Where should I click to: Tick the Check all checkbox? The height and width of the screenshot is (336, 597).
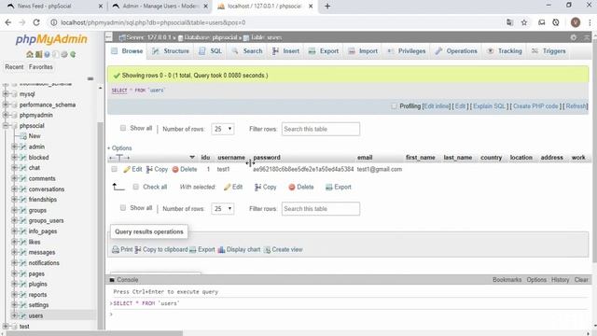pos(135,187)
